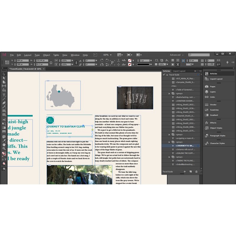The width and height of the screenshot is (236, 236).
Task: Open the Layout menu
Action: (x=28, y=55)
